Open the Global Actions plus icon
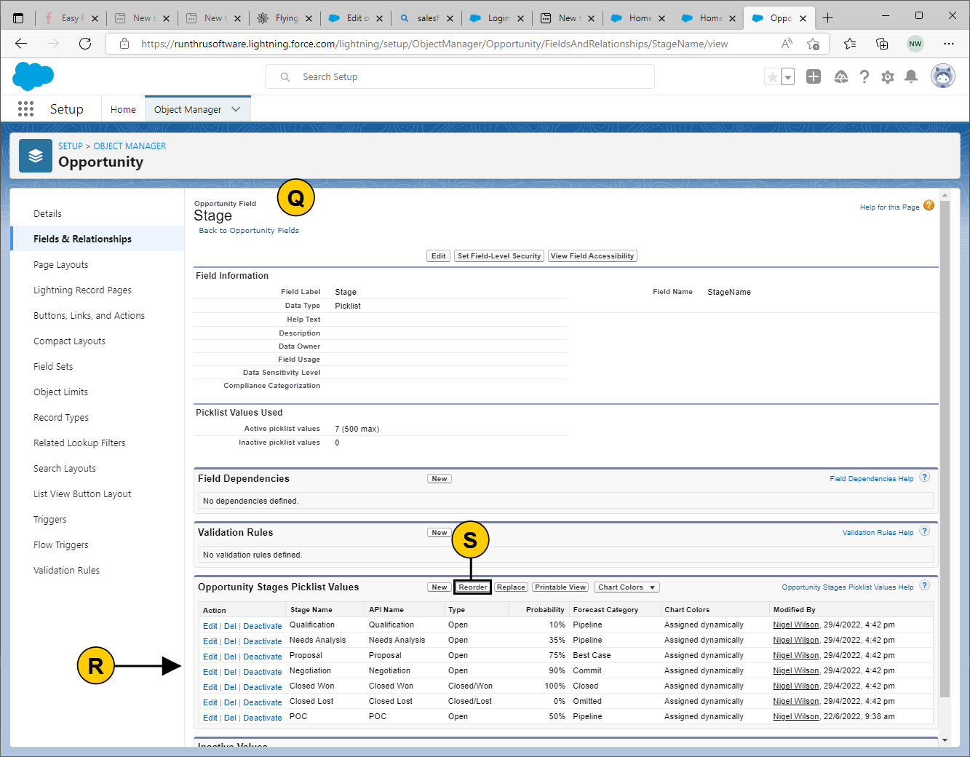 point(814,76)
